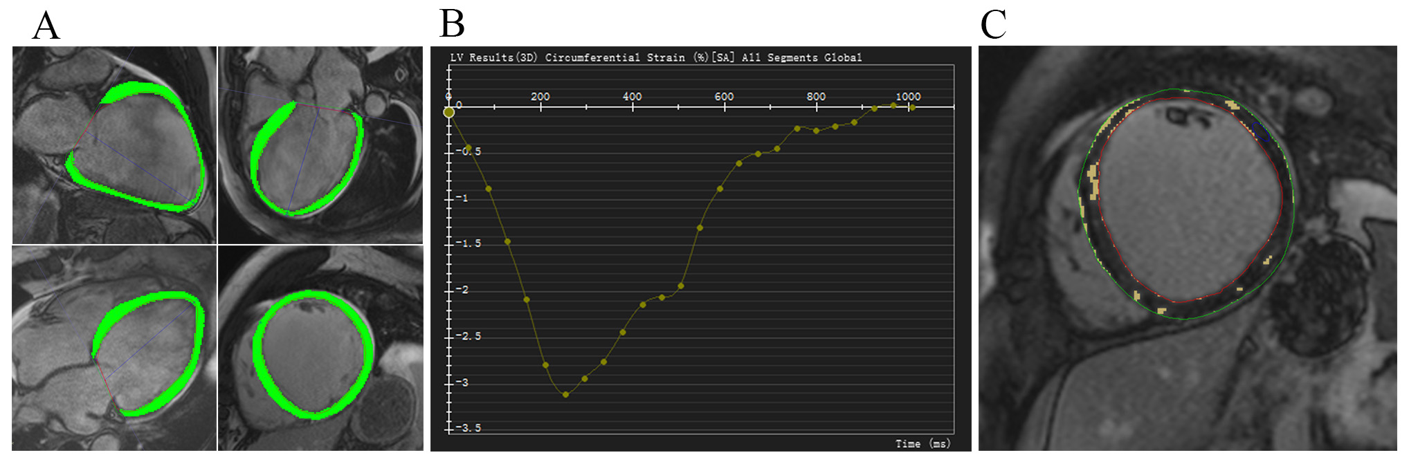Select the short-axis view in panel A
Screen dimensions: 1409x464
pyautogui.click(x=320, y=348)
